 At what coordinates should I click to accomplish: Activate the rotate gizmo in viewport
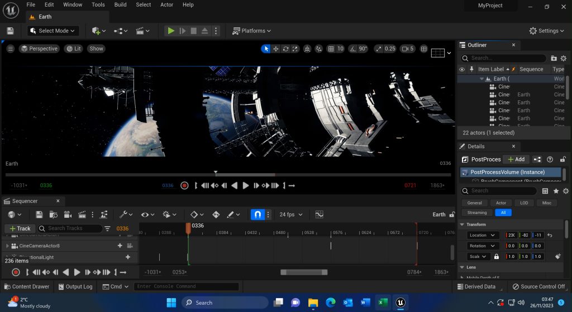pyautogui.click(x=285, y=48)
